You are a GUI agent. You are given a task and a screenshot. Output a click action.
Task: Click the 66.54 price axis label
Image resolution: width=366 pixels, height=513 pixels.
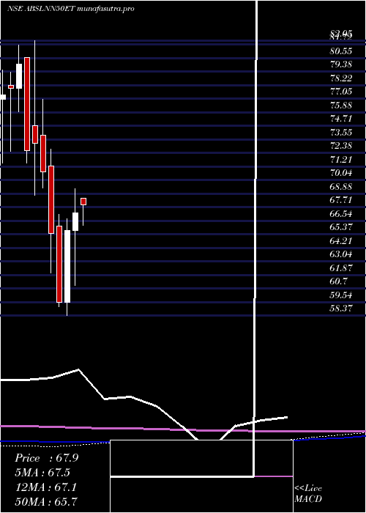coord(341,214)
